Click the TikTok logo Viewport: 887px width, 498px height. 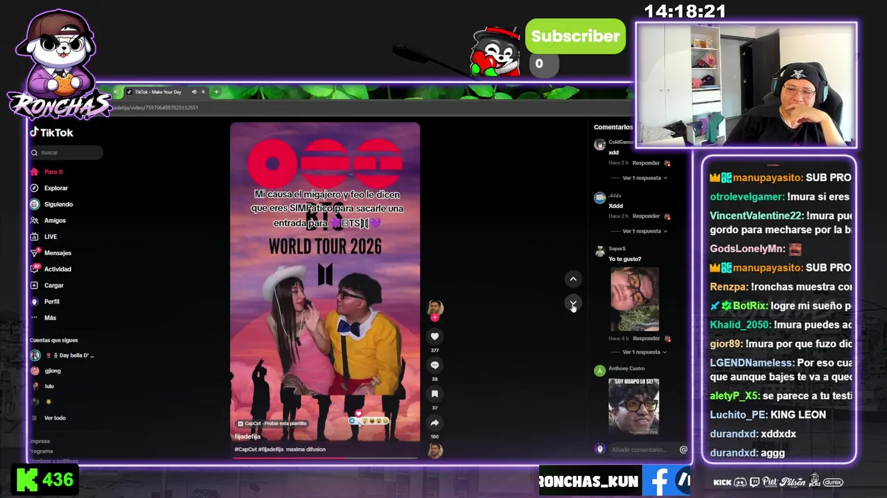pyautogui.click(x=51, y=132)
